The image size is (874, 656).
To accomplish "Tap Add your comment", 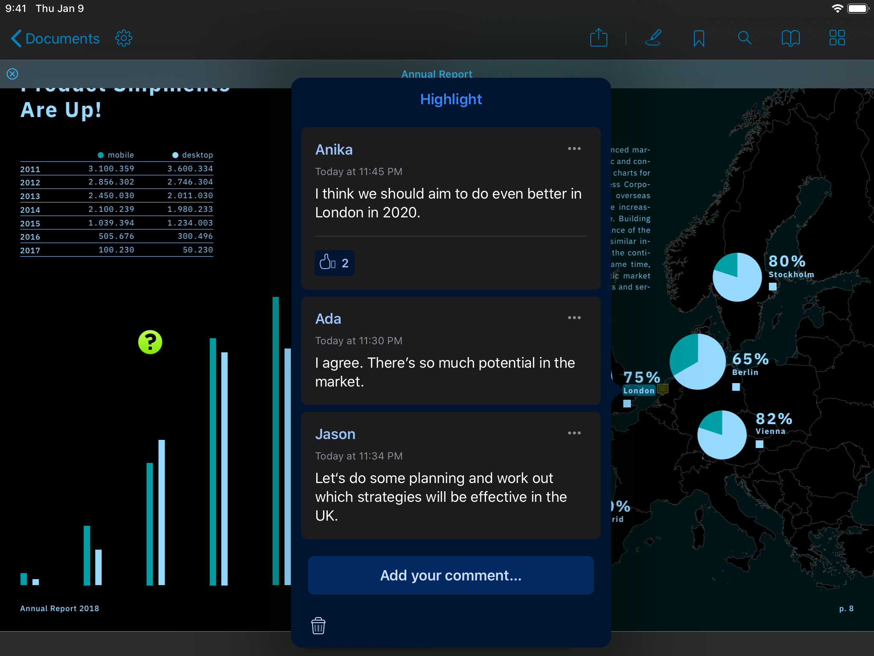I will click(x=451, y=575).
